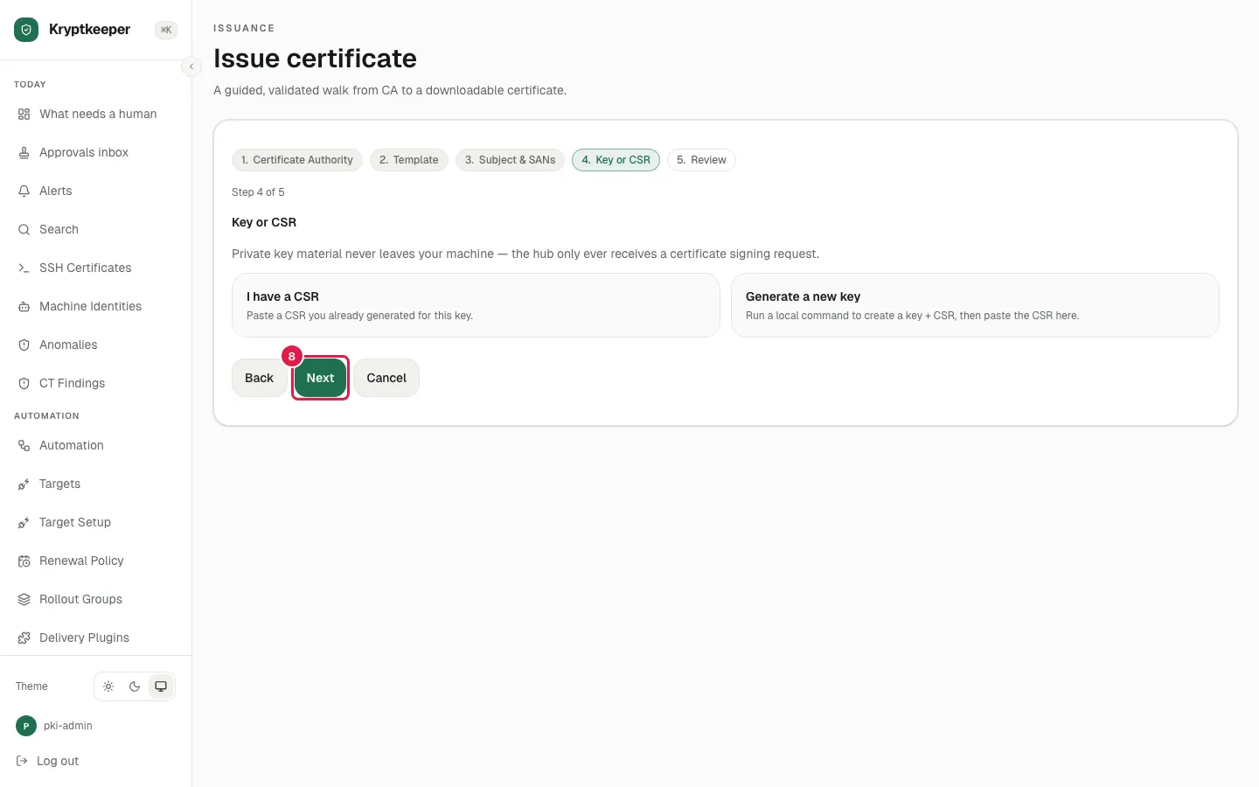The image size is (1259, 787).
Task: Click the Renewal Policy calendar icon
Action: click(x=24, y=561)
